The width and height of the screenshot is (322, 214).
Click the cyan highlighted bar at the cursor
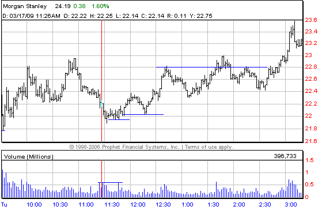(101, 104)
